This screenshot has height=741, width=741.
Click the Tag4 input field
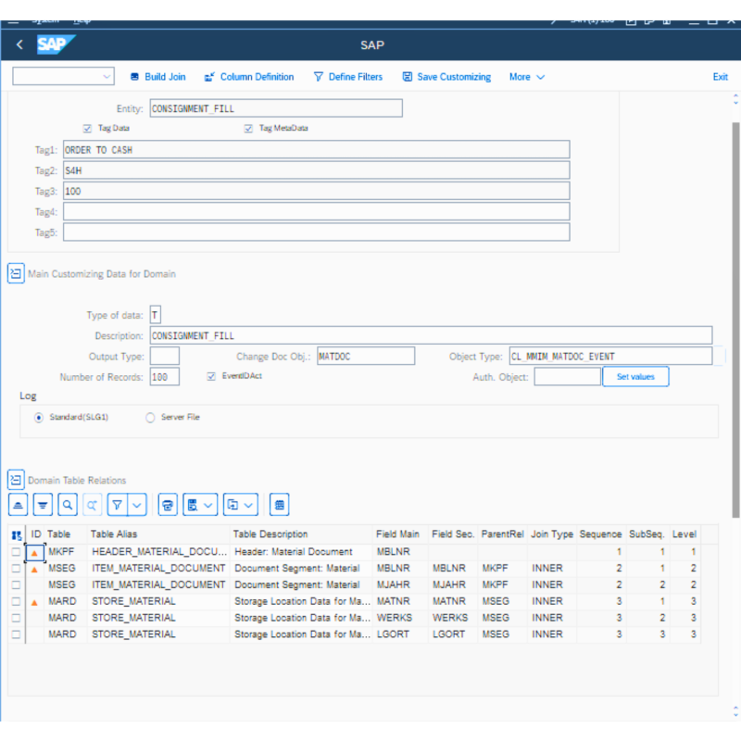(316, 212)
